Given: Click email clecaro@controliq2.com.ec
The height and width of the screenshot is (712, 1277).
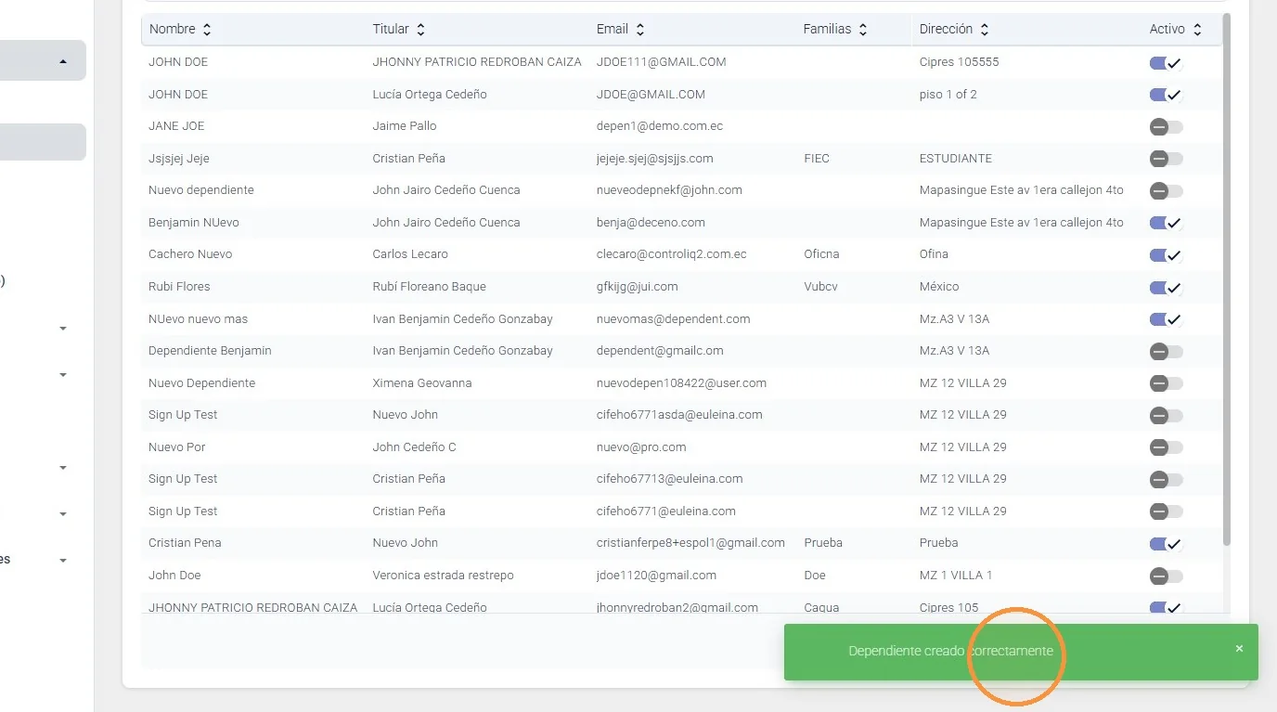Looking at the screenshot, I should click(672, 253).
